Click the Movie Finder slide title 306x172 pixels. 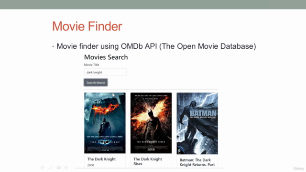click(87, 26)
